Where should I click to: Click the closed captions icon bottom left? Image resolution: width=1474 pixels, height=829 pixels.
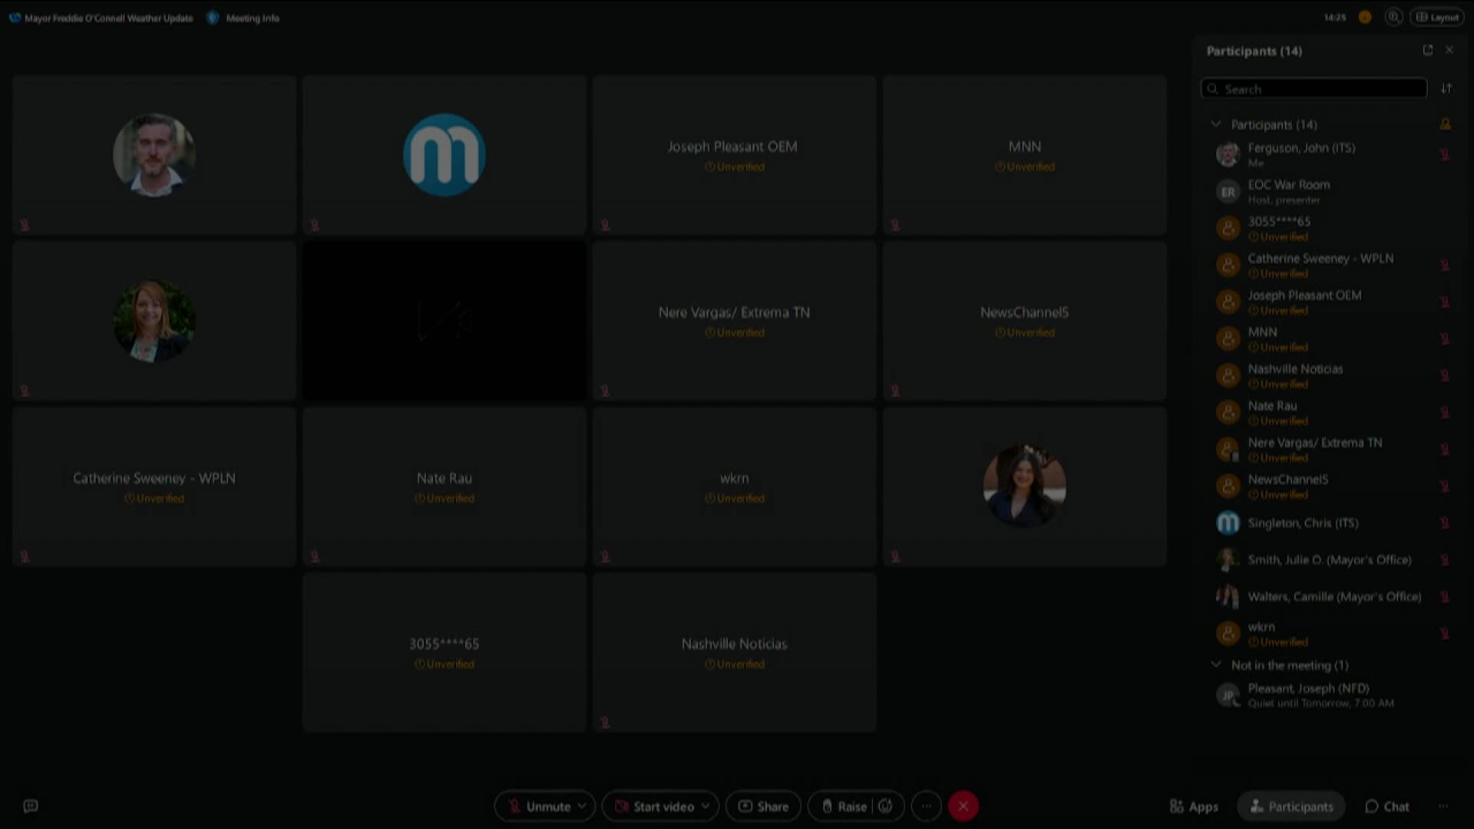31,806
